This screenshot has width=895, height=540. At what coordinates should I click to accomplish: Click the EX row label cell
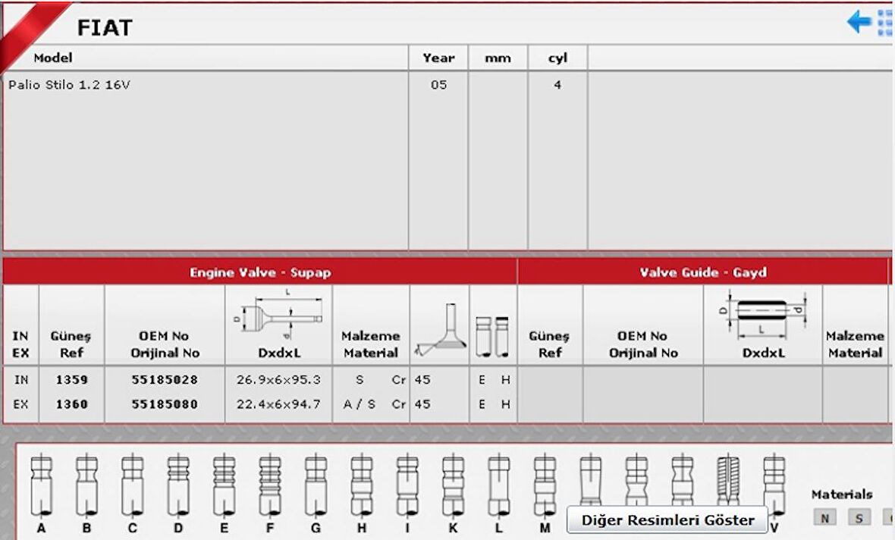coord(21,404)
